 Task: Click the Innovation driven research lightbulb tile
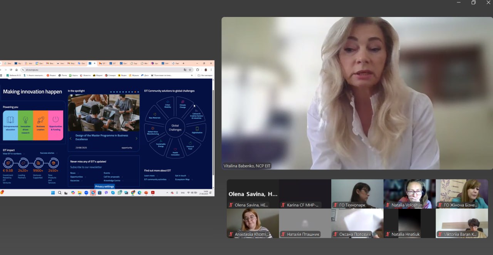click(x=25, y=126)
